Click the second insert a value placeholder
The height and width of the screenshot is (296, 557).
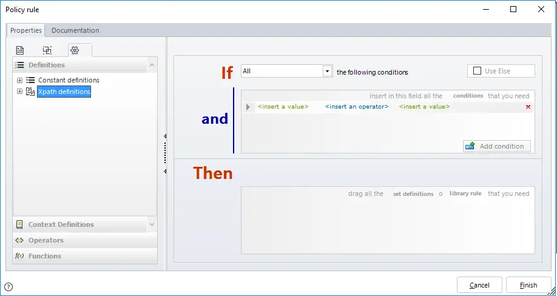(424, 107)
